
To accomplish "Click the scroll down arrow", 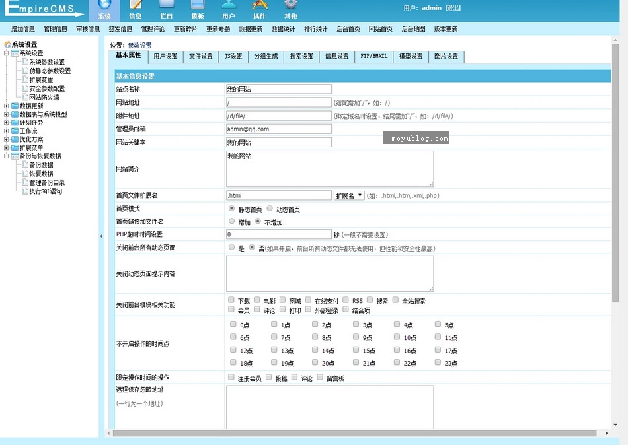I will (x=615, y=425).
